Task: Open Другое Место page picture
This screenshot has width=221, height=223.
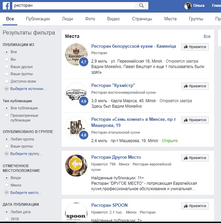Action: 76,165
